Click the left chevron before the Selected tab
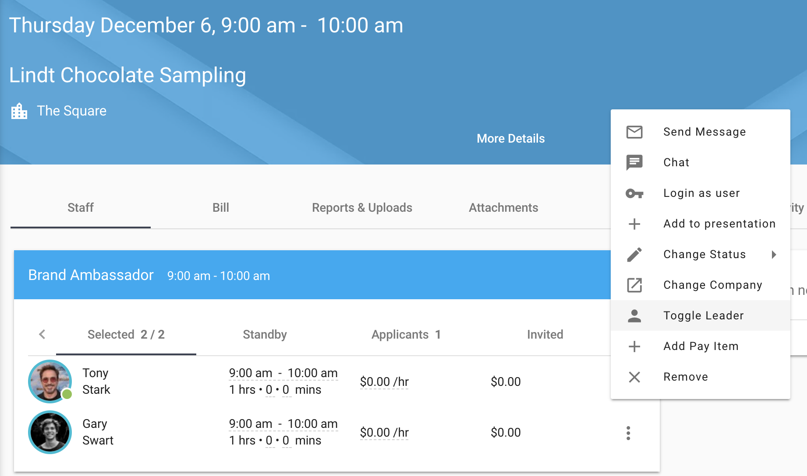807x476 pixels. pyautogui.click(x=42, y=335)
